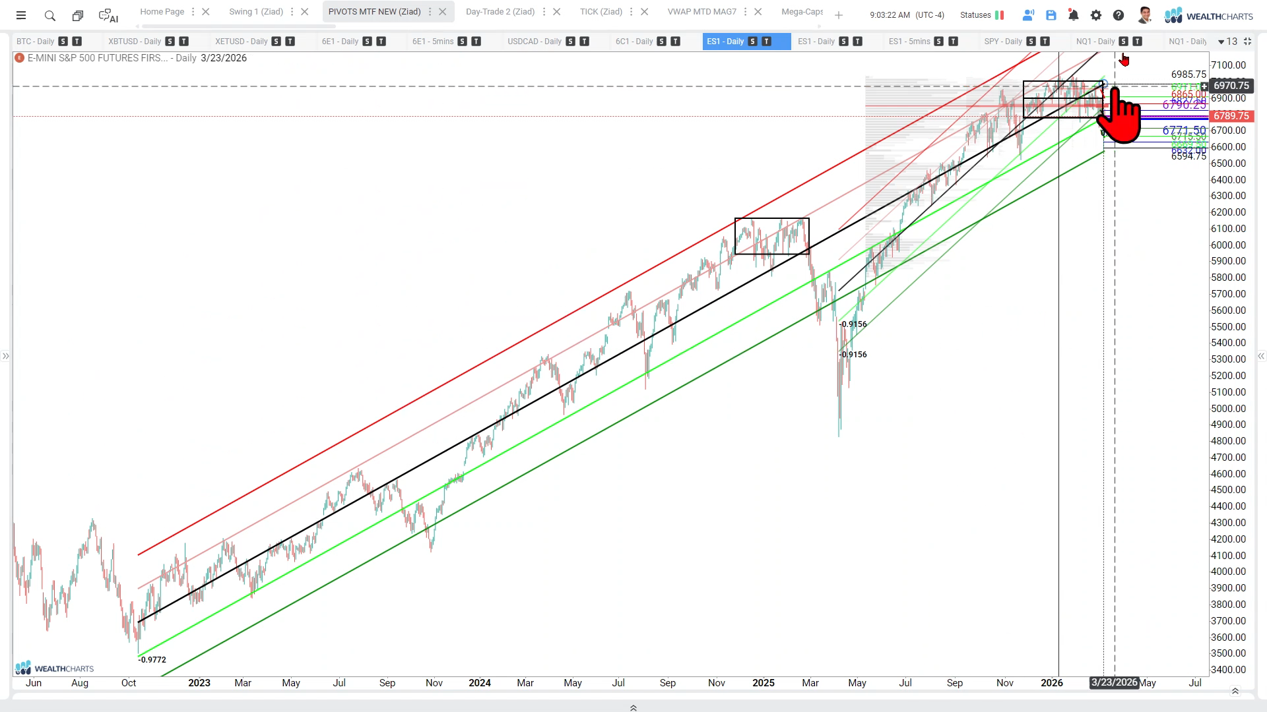Screen dimensions: 1267x712
Task: Select the USDCAD - Daily chart tab
Action: (x=534, y=42)
